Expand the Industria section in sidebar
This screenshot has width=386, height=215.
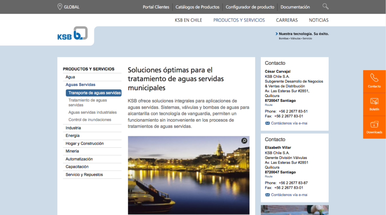73,128
